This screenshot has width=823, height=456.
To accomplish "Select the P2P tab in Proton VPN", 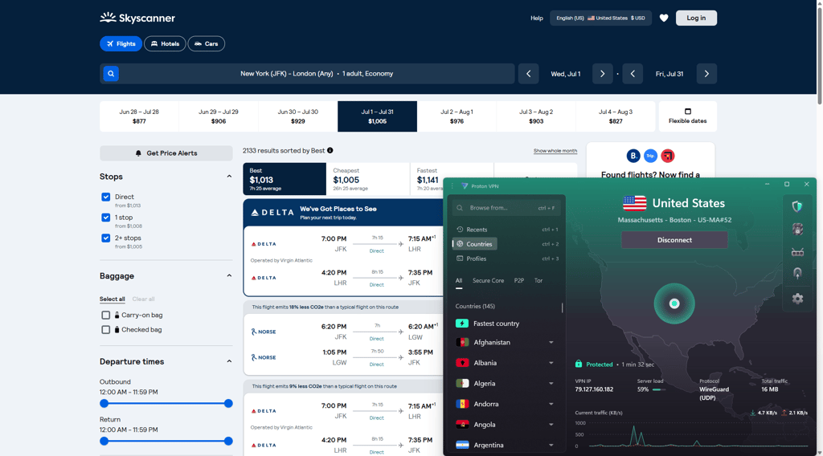I will [x=519, y=280].
